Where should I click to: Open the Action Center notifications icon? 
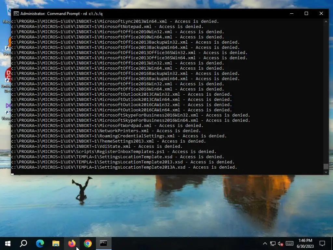322,243
